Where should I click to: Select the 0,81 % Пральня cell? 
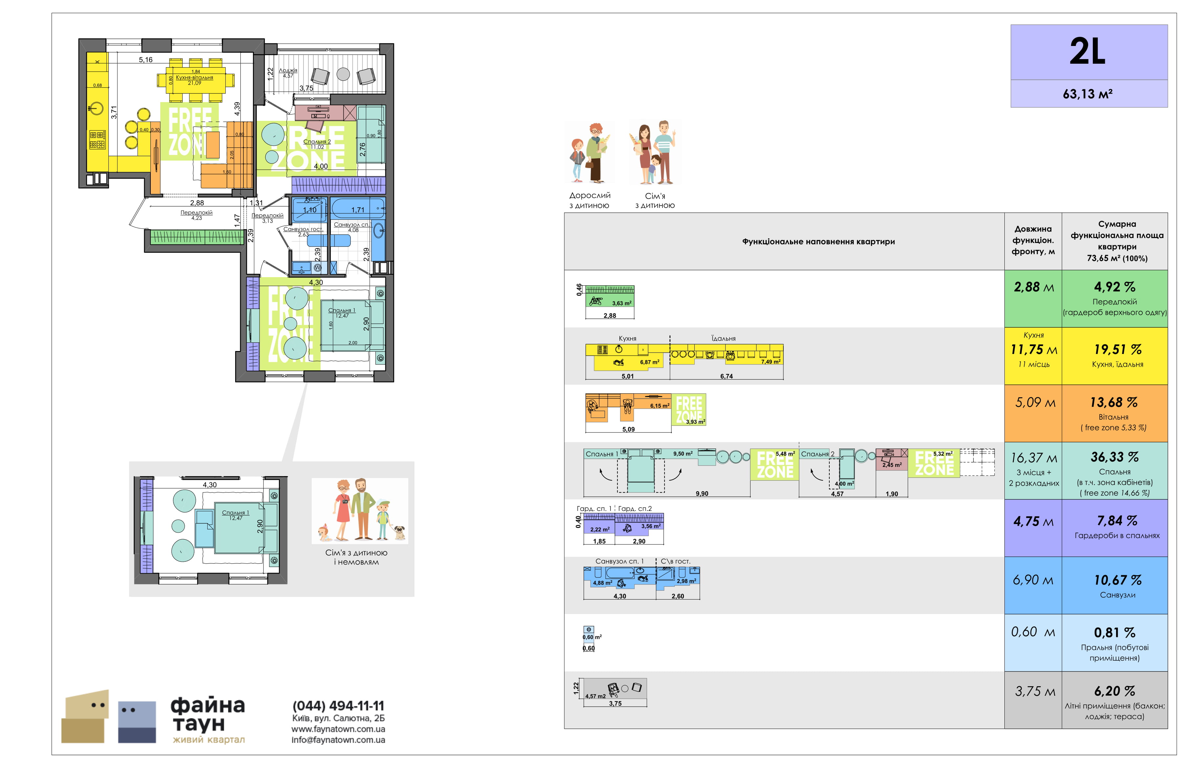[1115, 643]
